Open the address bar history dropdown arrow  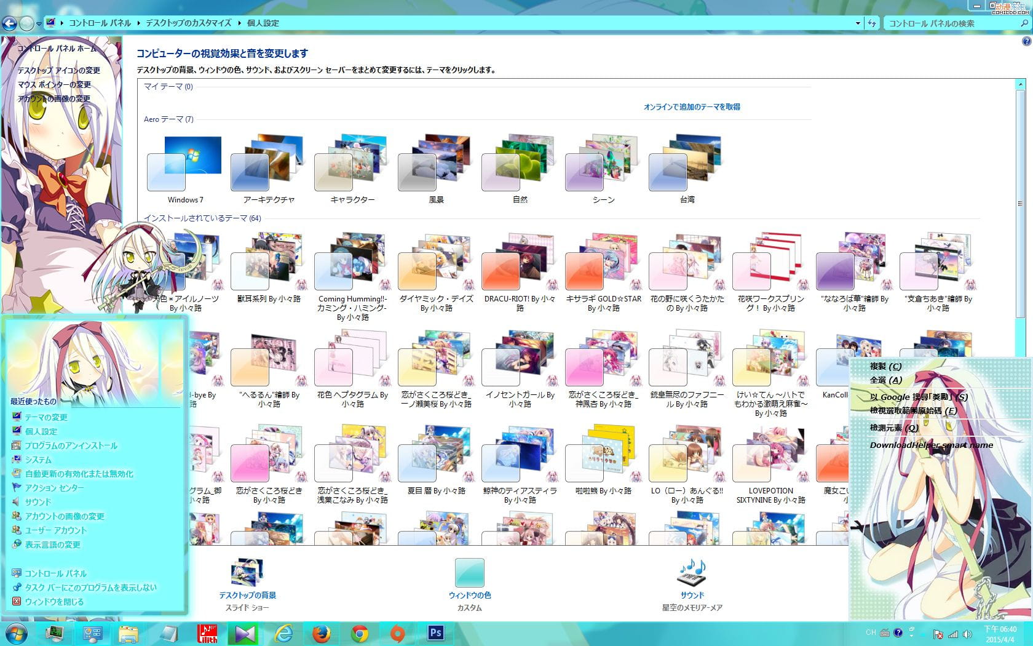click(x=857, y=23)
